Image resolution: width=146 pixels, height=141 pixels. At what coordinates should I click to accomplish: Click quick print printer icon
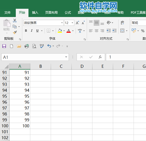[x=27, y=46]
